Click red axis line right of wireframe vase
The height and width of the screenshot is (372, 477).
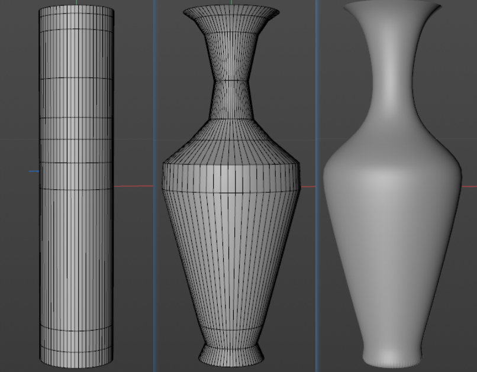click(x=309, y=186)
